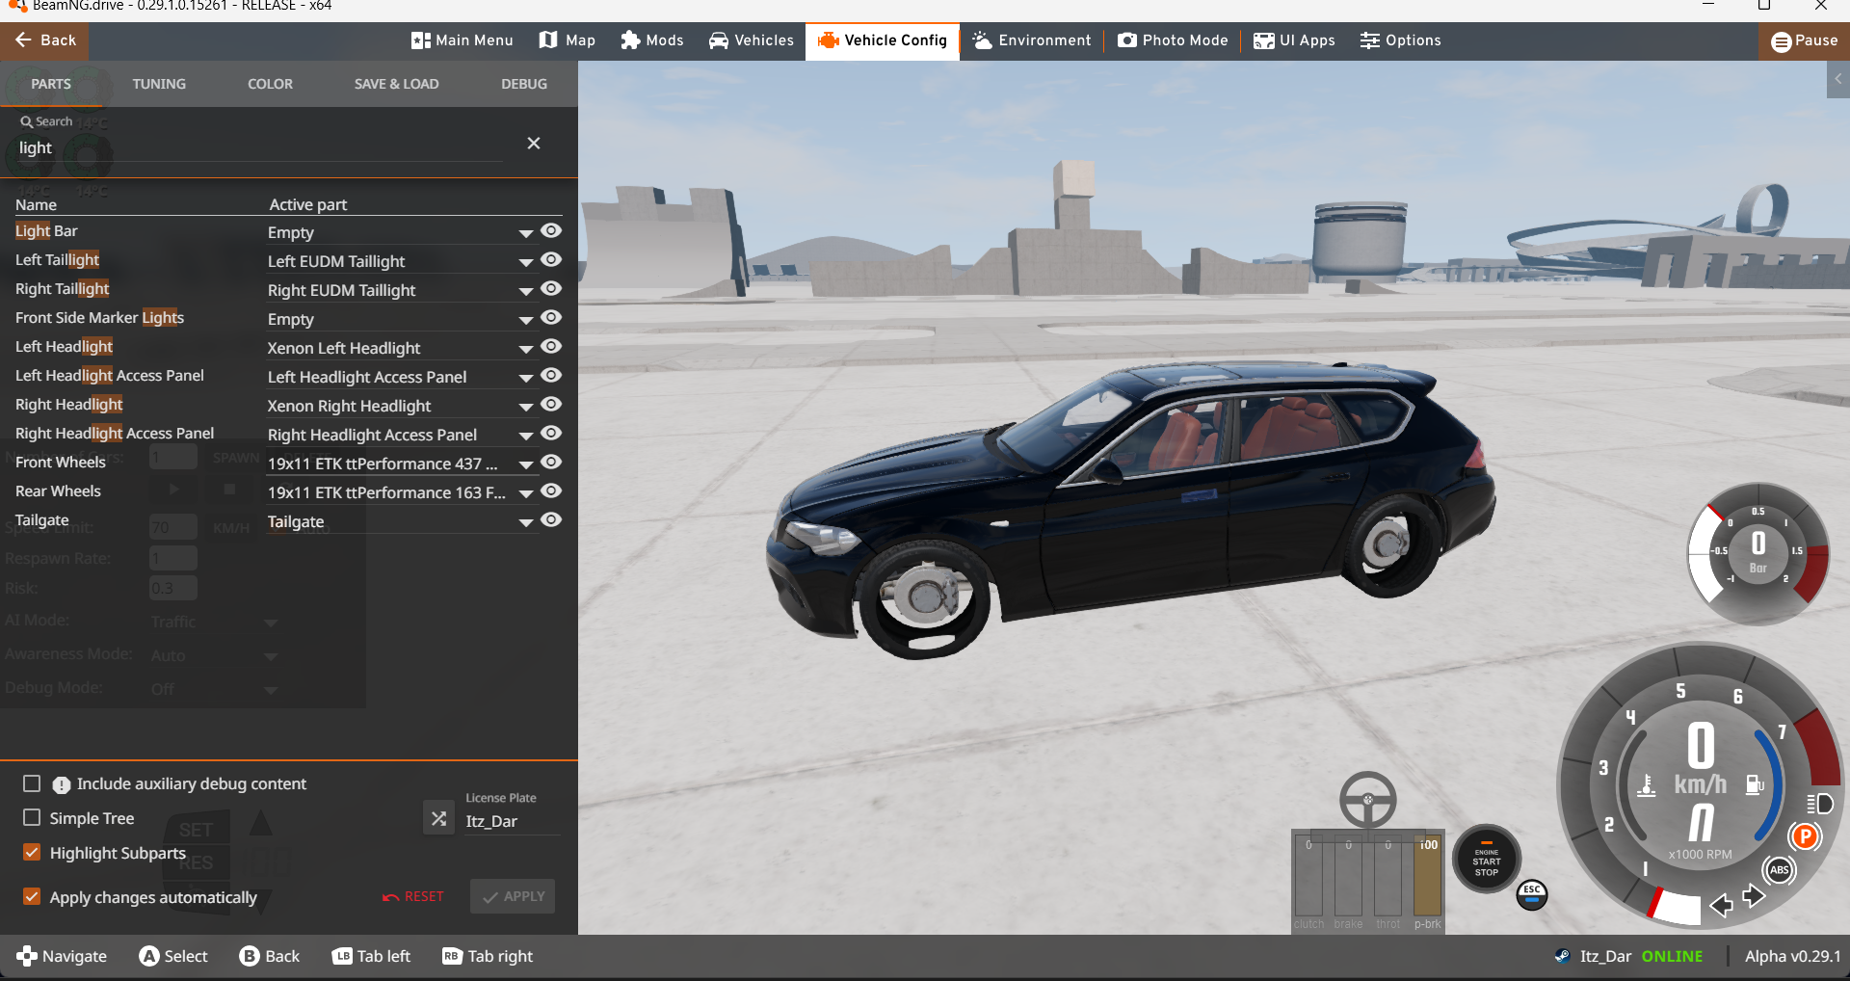Screen dimensions: 1850x981
Task: Enable Include auxiliary debug content checkbox
Action: pyautogui.click(x=32, y=784)
